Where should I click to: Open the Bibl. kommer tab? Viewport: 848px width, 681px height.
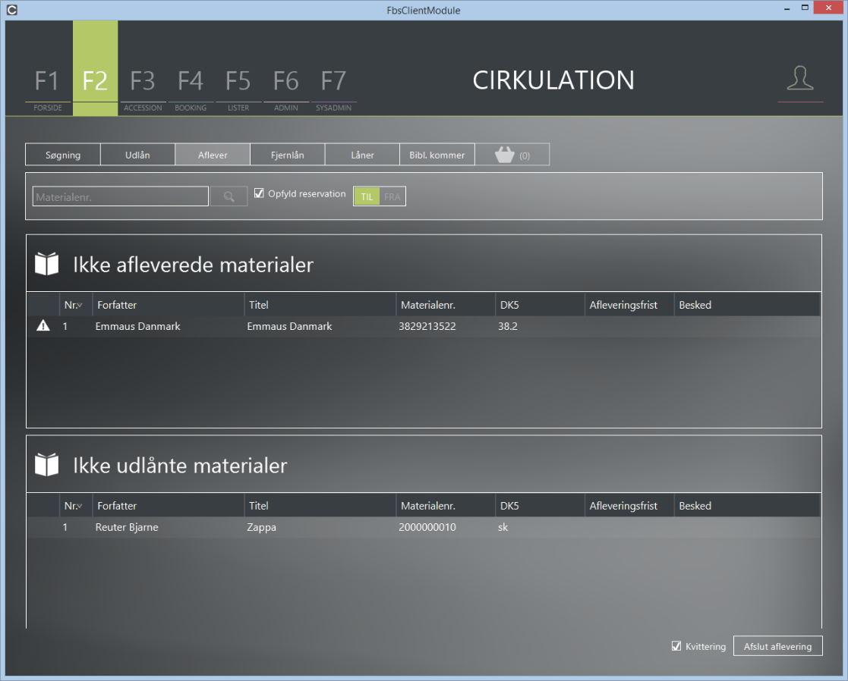point(437,155)
